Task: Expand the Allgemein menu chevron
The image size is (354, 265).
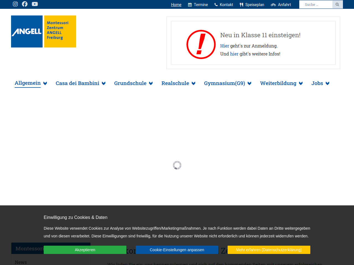Action: [x=45, y=83]
